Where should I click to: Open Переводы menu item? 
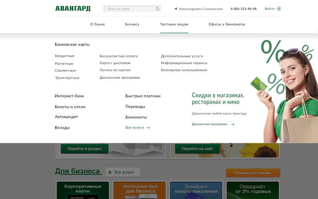coord(135,107)
